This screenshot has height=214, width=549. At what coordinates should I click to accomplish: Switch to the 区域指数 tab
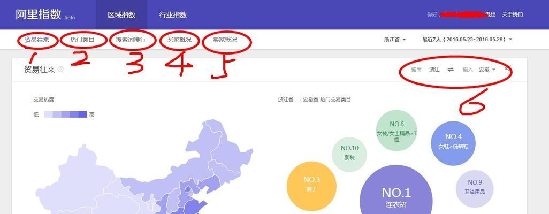[121, 14]
